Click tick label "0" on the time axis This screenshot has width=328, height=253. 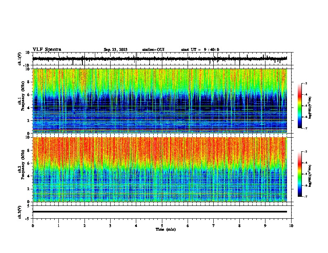(33, 226)
